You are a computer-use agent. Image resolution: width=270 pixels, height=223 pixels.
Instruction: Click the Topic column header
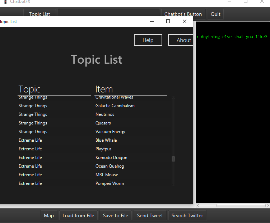[x=29, y=89]
